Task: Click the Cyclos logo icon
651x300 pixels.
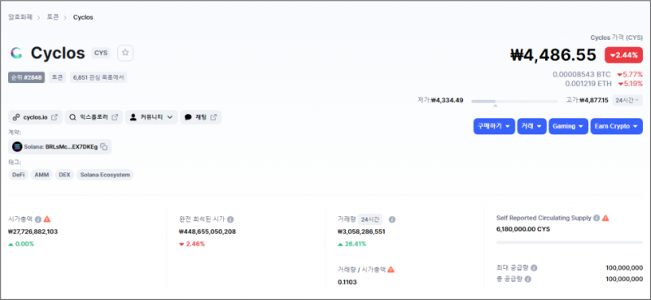Action: tap(16, 53)
